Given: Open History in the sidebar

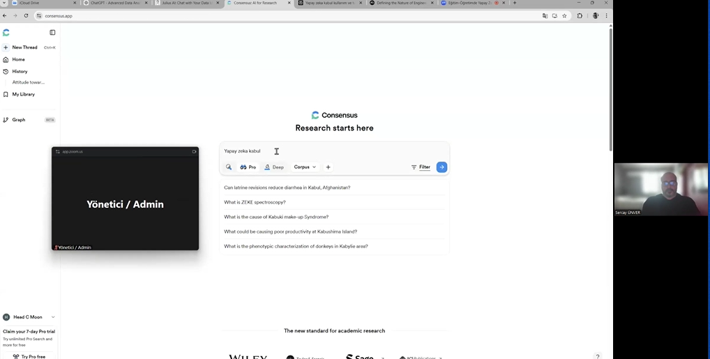Looking at the screenshot, I should point(20,71).
